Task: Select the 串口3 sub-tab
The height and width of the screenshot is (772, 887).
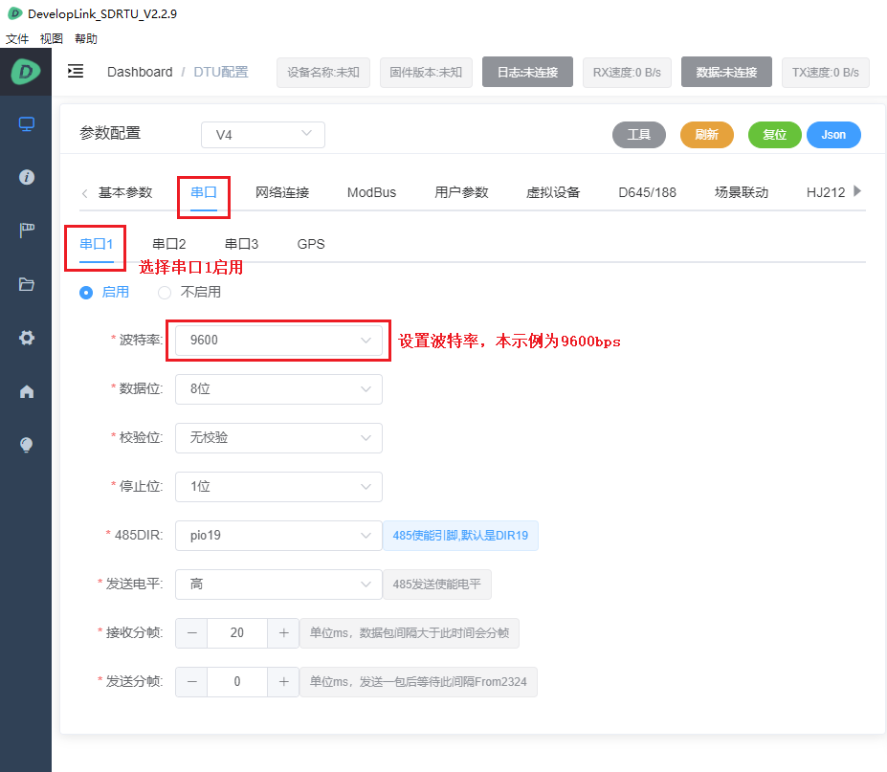Action: [x=241, y=244]
